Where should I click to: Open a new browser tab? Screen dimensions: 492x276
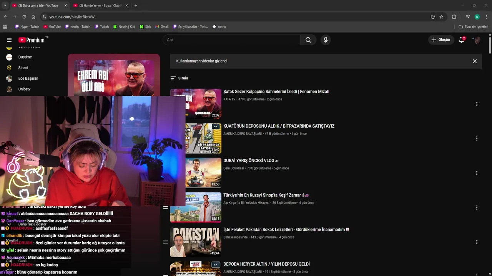[x=136, y=5]
